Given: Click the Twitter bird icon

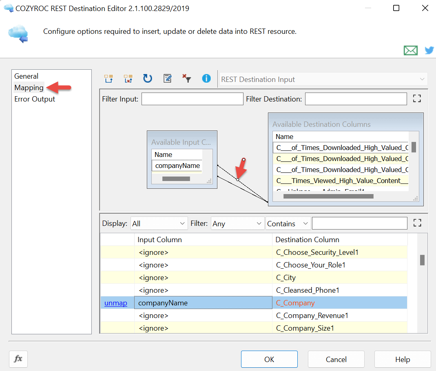Looking at the screenshot, I should pyautogui.click(x=429, y=50).
